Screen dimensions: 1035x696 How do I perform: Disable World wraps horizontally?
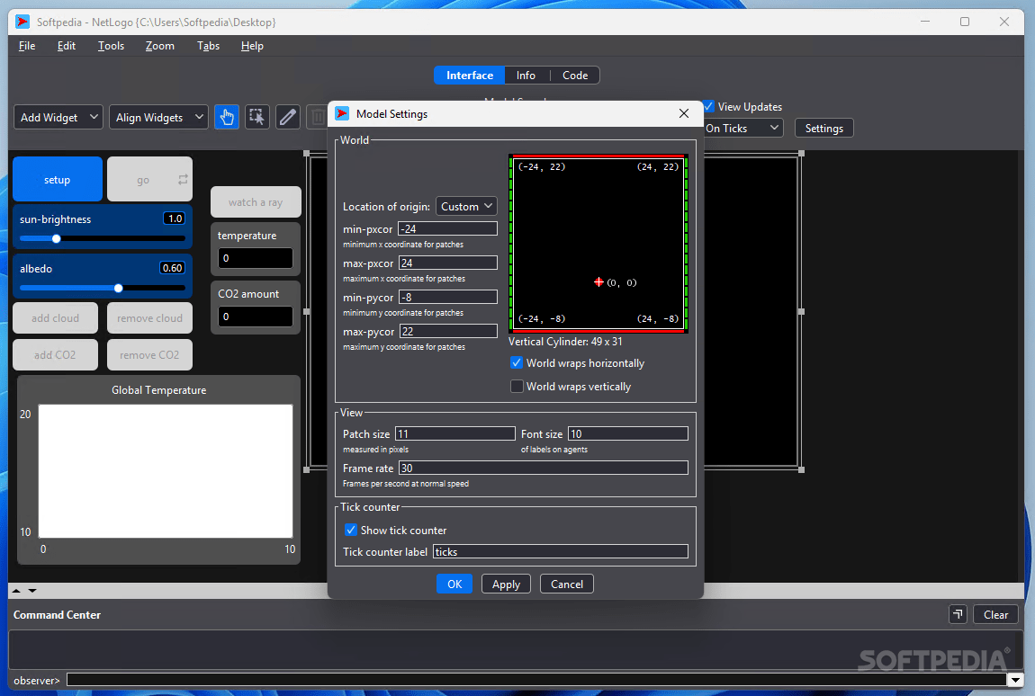(x=517, y=363)
